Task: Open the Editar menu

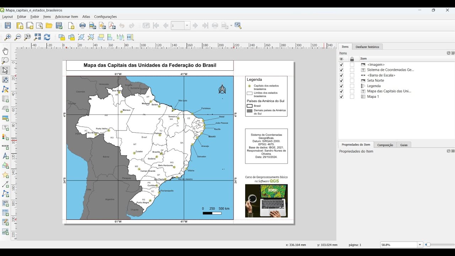Action: pos(22,17)
